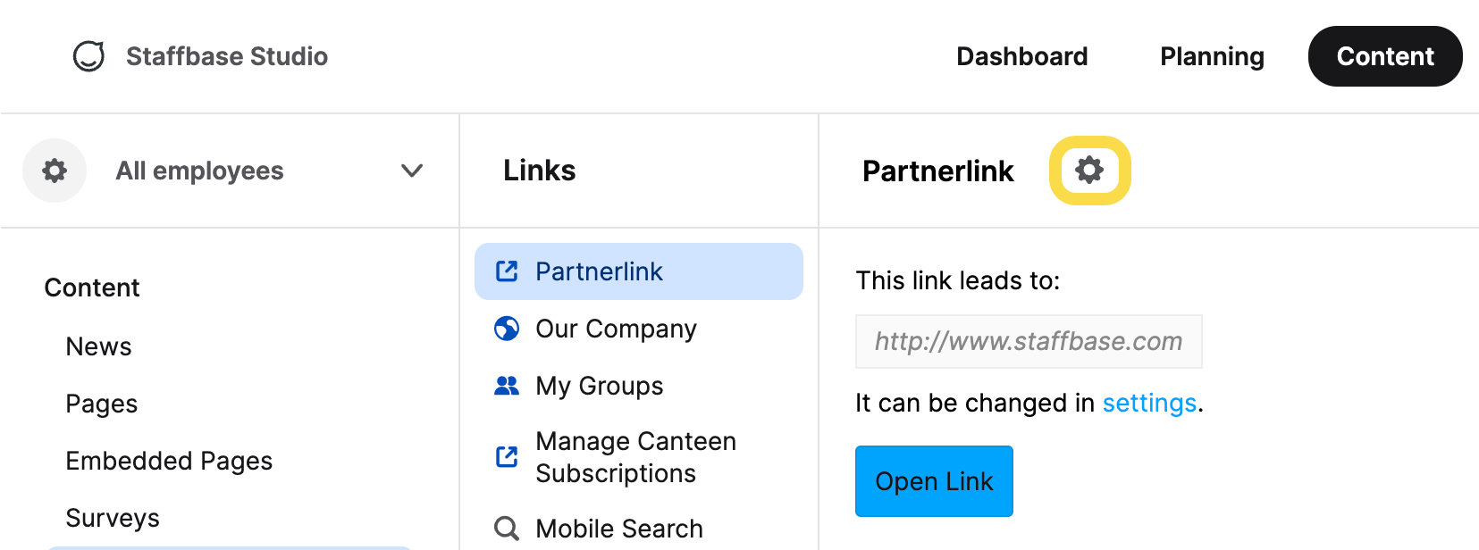Select Pages in the Content sidebar
This screenshot has width=1479, height=550.
[101, 404]
